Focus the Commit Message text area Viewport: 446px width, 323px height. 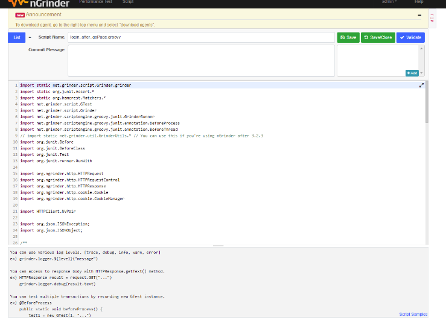pyautogui.click(x=201, y=60)
